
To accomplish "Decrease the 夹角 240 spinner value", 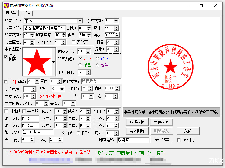I will [x=89, y=36].
